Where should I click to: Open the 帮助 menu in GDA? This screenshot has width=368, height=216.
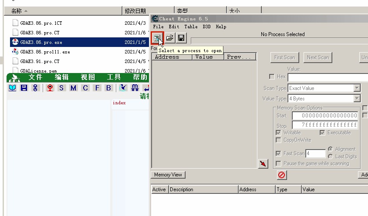coord(140,77)
